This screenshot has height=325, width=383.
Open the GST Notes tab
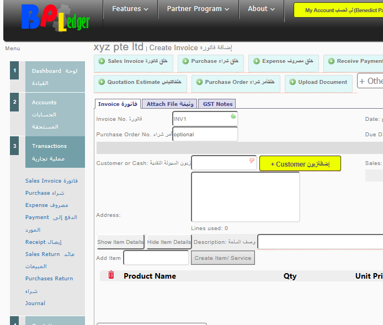click(217, 104)
